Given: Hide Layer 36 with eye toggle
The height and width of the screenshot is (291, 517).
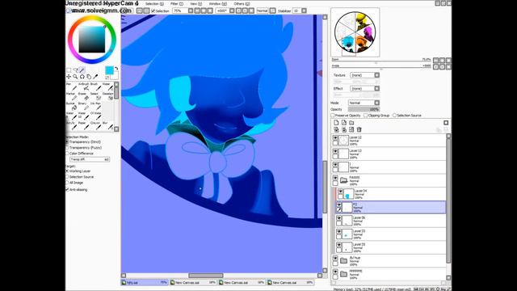Looking at the screenshot, I should click(x=339, y=218).
